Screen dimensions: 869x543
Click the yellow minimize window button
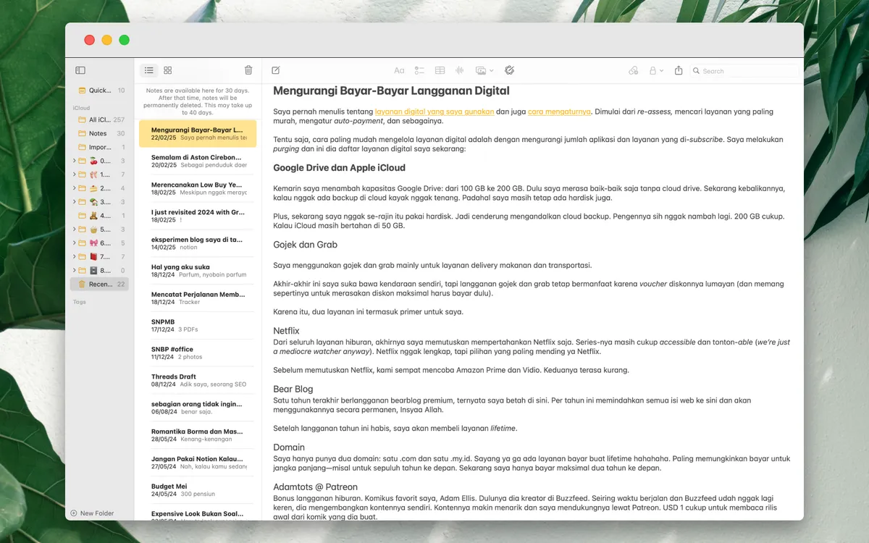click(x=107, y=40)
